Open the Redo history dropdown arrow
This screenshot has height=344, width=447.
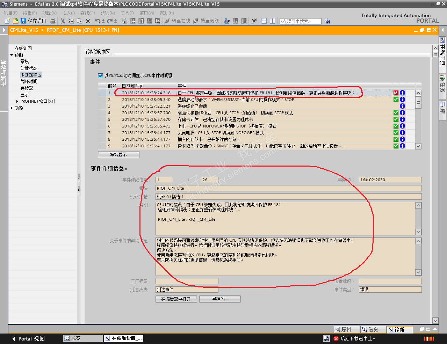(116, 21)
